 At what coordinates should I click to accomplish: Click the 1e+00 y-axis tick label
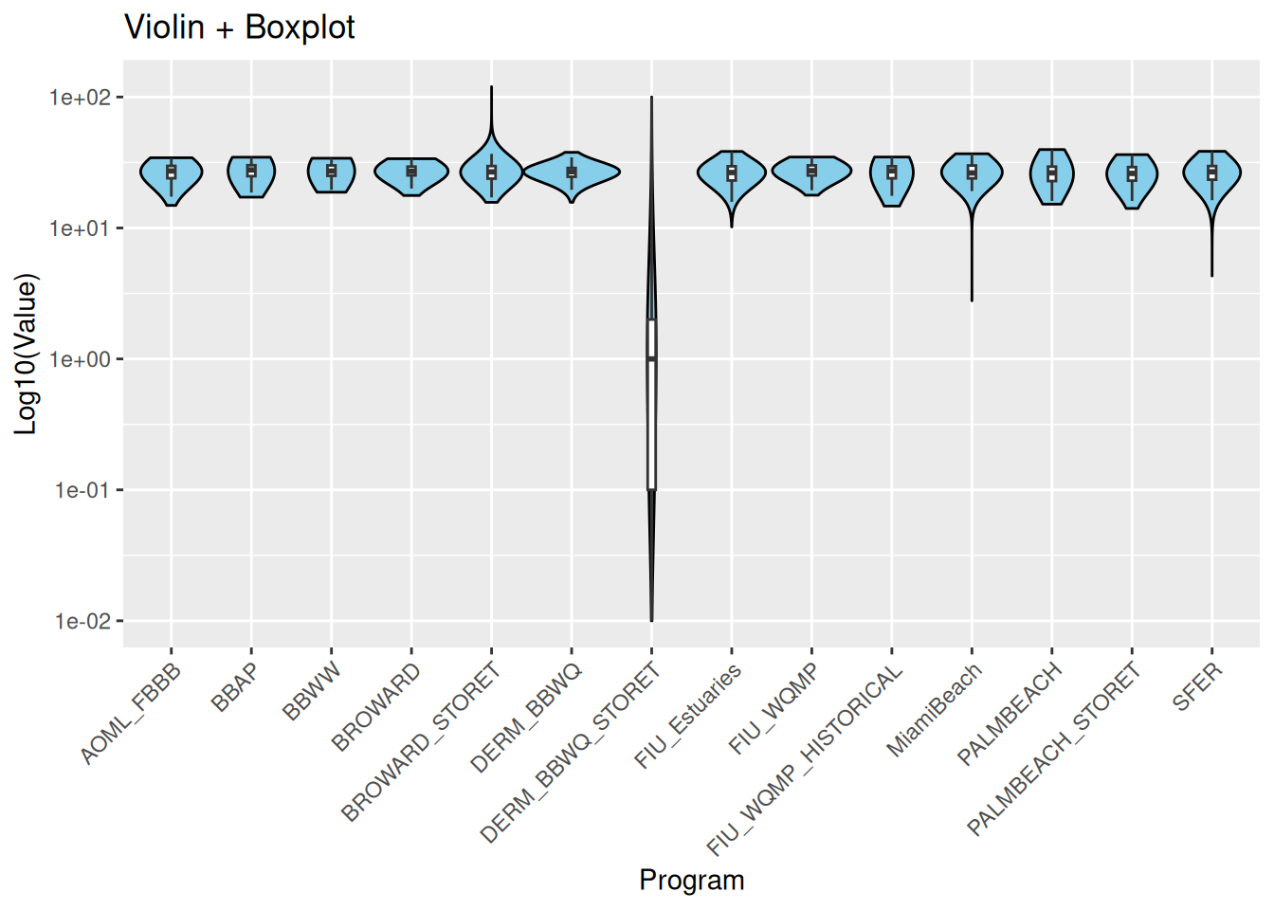82,359
